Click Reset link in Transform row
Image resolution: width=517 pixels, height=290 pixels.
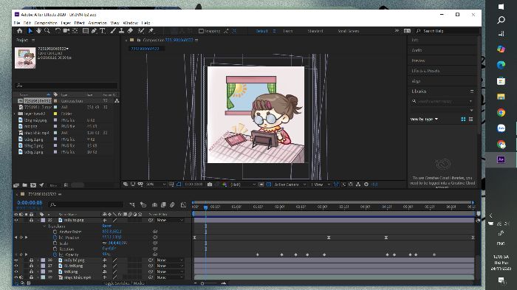[107, 226]
